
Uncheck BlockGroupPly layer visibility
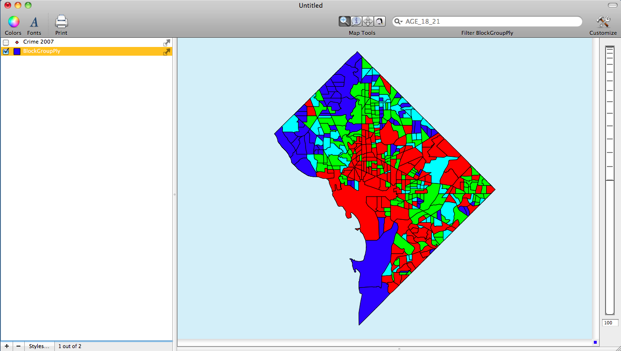point(5,51)
